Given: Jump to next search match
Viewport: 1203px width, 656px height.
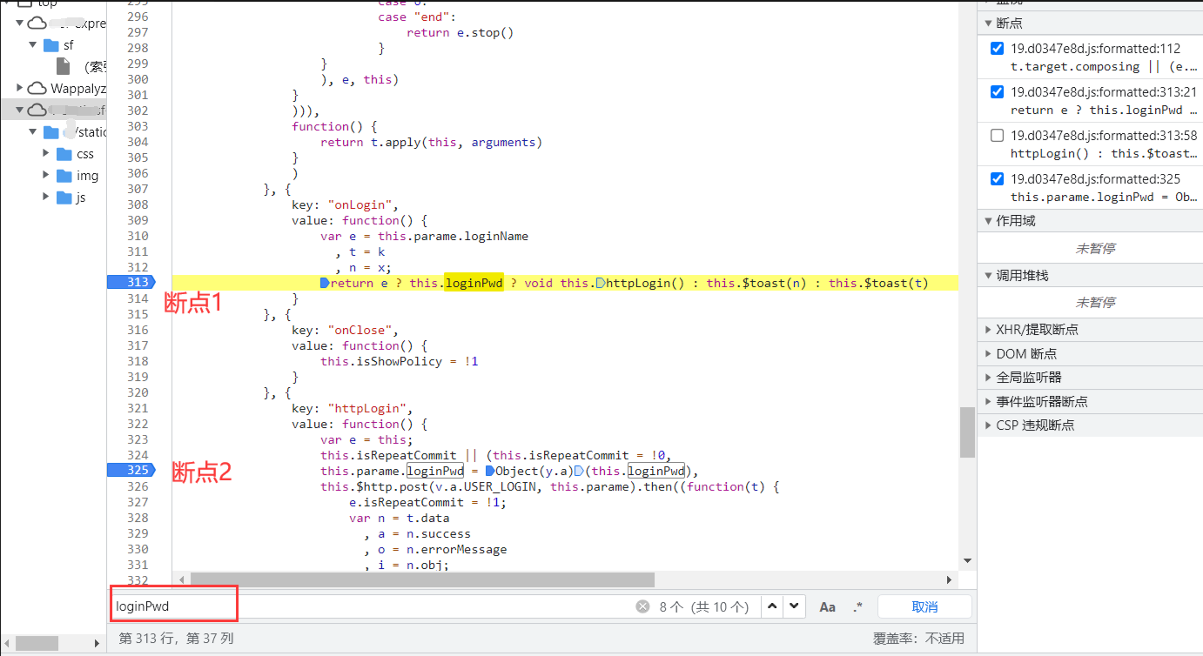Looking at the screenshot, I should [794, 606].
